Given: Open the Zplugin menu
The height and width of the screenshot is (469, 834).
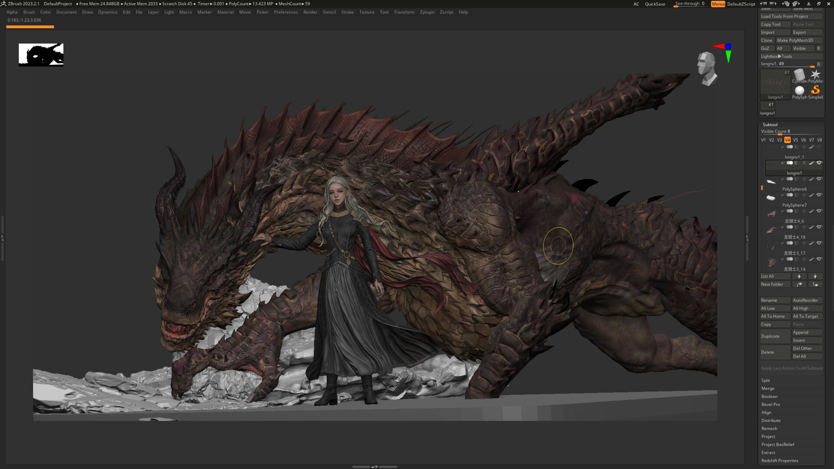Looking at the screenshot, I should tap(427, 12).
